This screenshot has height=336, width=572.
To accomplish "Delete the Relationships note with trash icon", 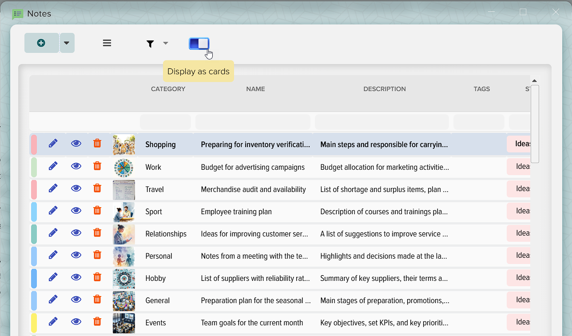I will [97, 232].
